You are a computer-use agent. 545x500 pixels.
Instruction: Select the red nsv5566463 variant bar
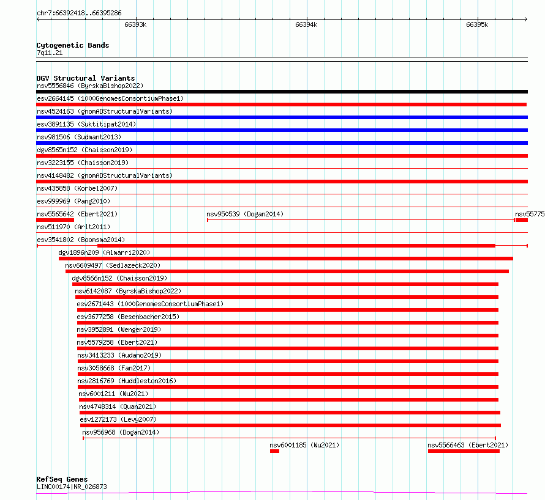pos(464,452)
